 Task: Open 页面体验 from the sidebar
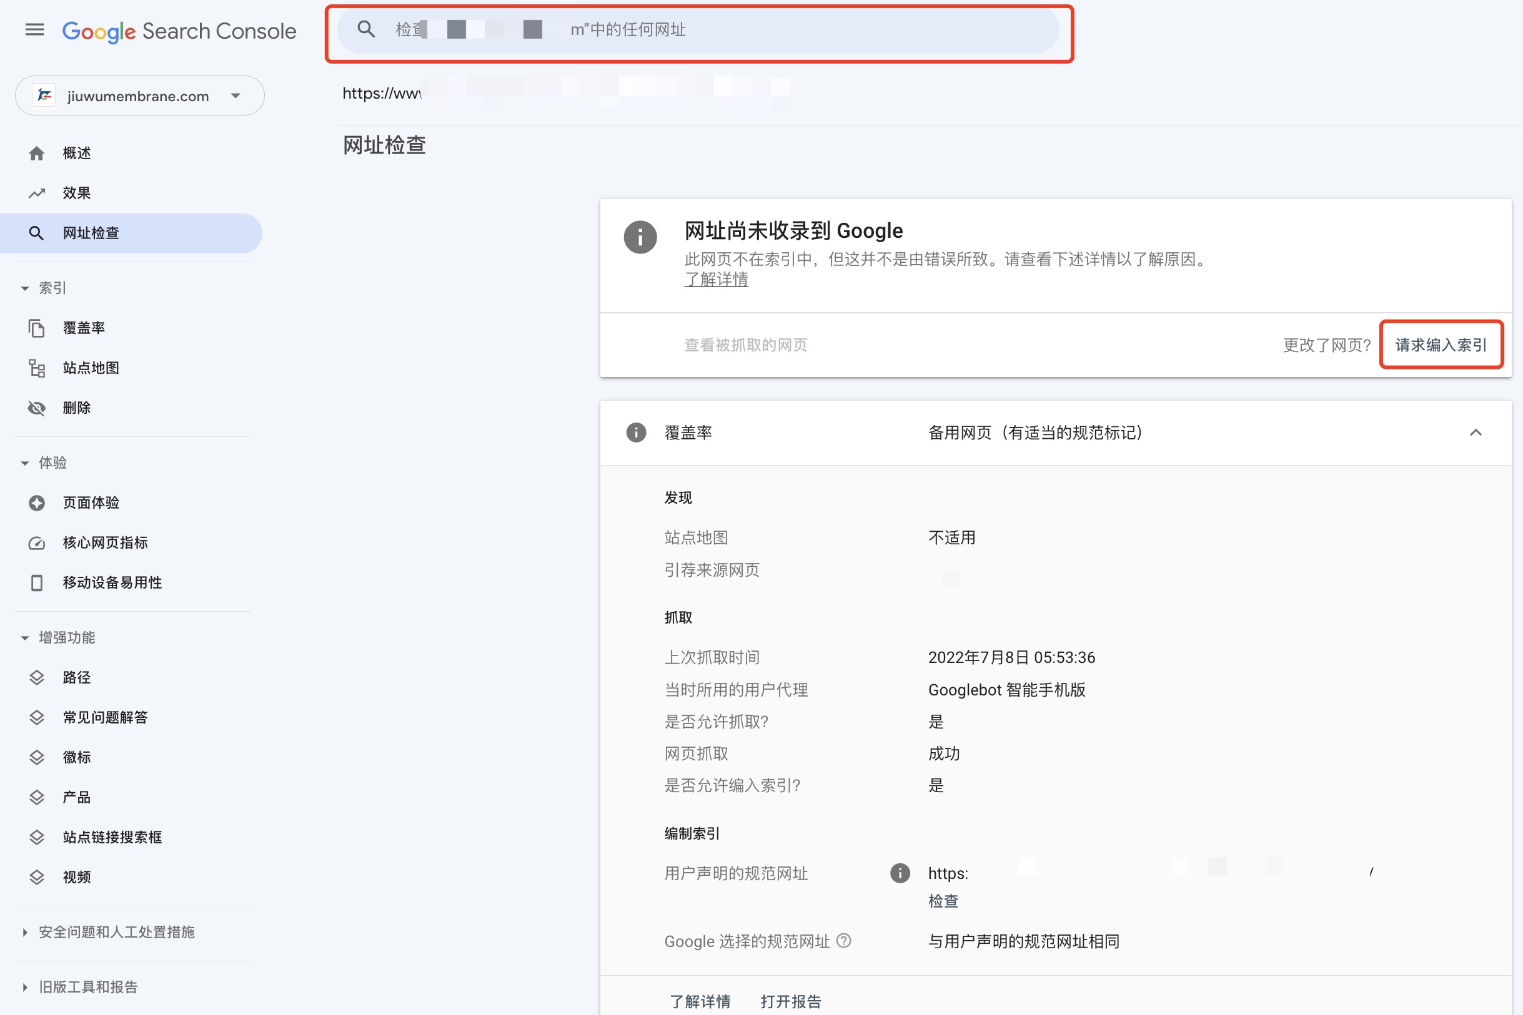pos(91,503)
